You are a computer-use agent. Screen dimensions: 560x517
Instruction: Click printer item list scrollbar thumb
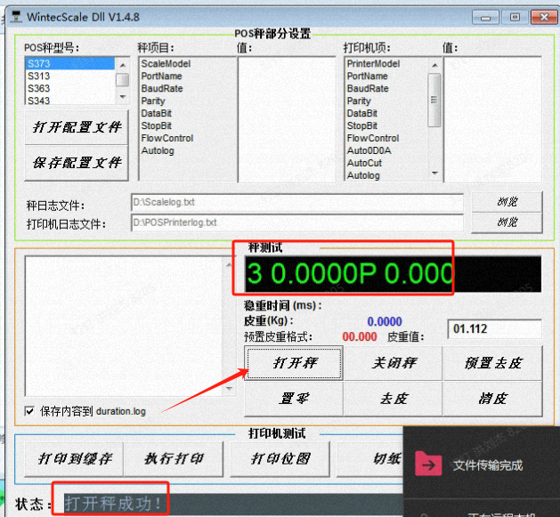point(434,100)
